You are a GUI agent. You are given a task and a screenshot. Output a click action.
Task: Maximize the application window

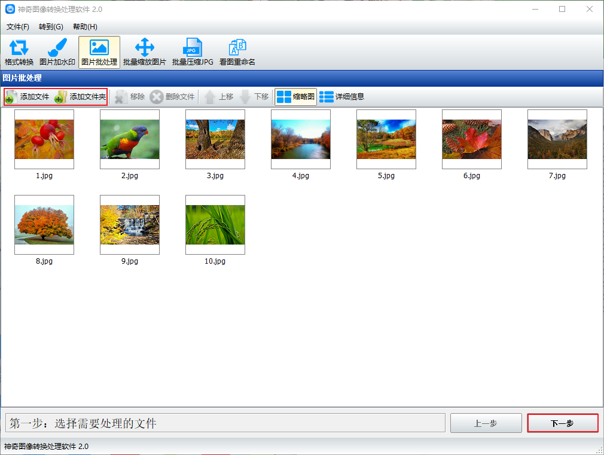point(562,9)
